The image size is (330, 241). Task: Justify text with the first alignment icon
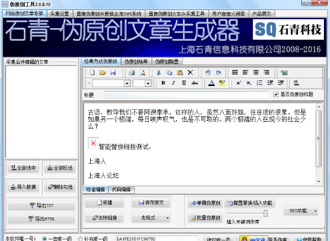pyautogui.click(x=235, y=73)
